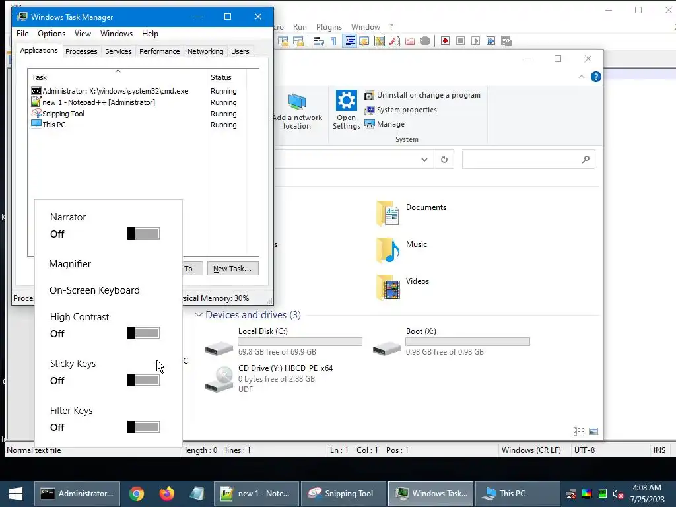Click Local Disk (C:) capacity bar

click(x=300, y=341)
